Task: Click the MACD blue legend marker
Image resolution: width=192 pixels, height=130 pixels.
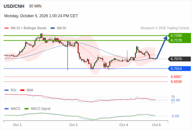Action: (7, 109)
